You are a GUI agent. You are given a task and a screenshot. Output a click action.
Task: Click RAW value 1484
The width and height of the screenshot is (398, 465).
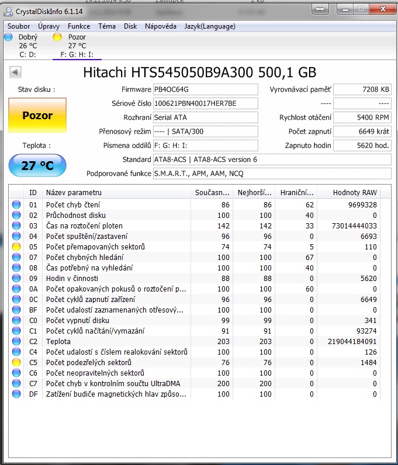pyautogui.click(x=369, y=362)
